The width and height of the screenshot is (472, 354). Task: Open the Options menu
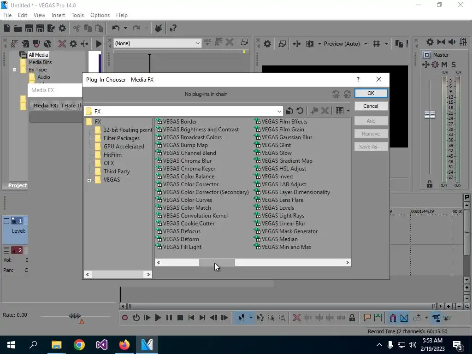click(100, 15)
